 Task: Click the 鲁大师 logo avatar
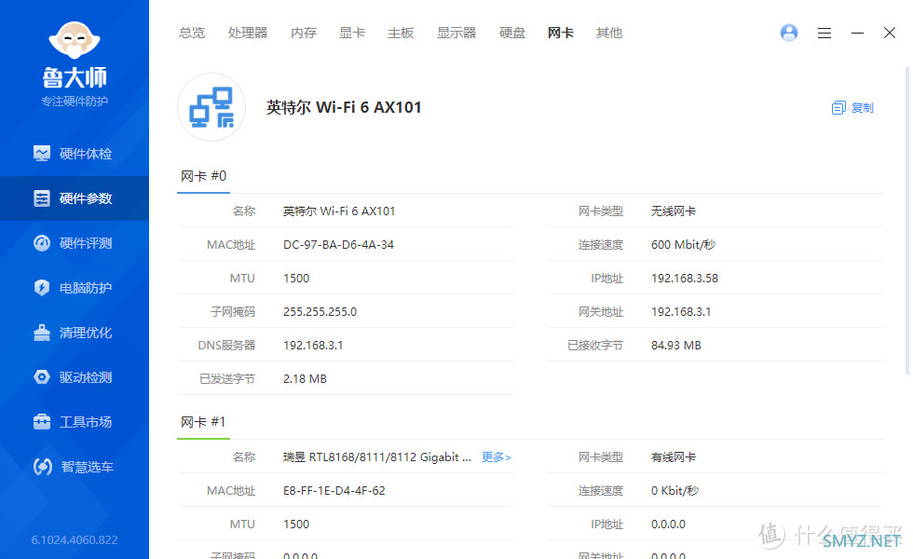(75, 40)
